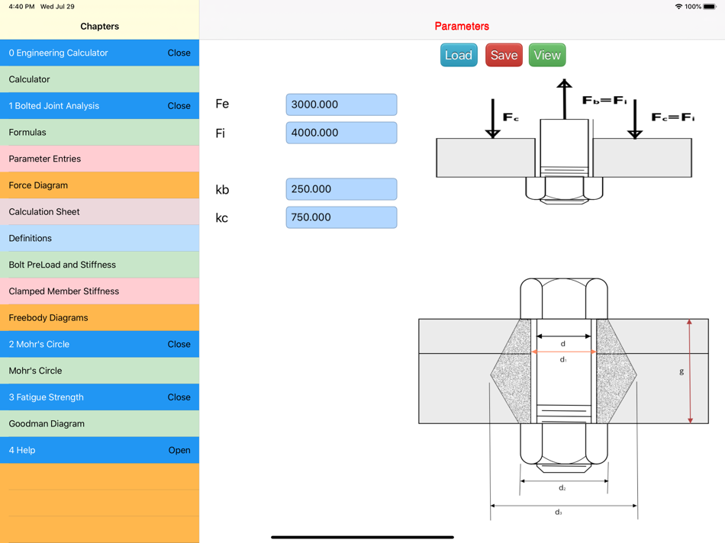Viewport: 725px width, 543px height.
Task: Tap the 4 Help header
Action: tap(99, 450)
